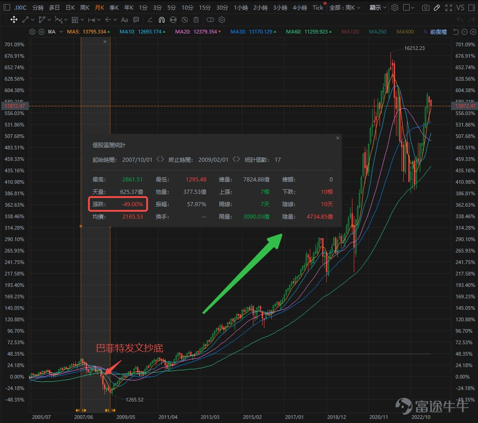This screenshot has height=423, width=478.
Task: Select the interval span ruler tool
Action: pos(91,20)
